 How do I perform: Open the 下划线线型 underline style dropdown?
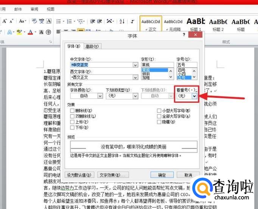tap(135, 96)
